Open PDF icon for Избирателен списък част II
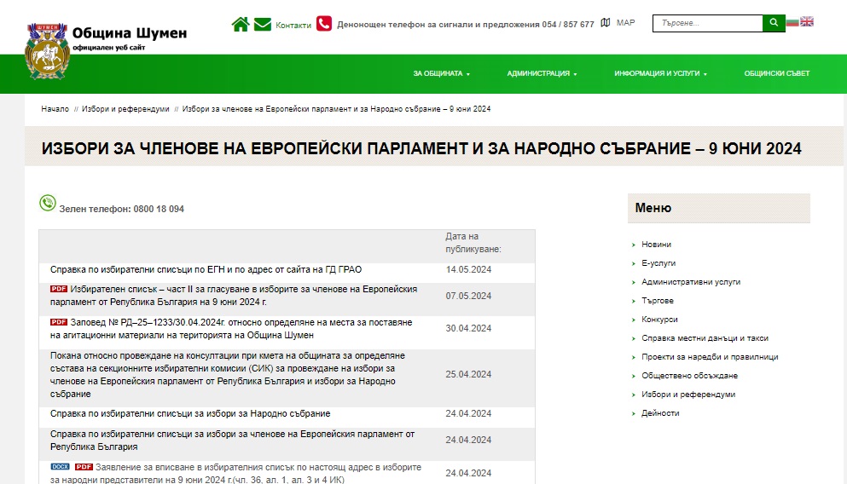Image resolution: width=847 pixels, height=484 pixels. (58, 289)
